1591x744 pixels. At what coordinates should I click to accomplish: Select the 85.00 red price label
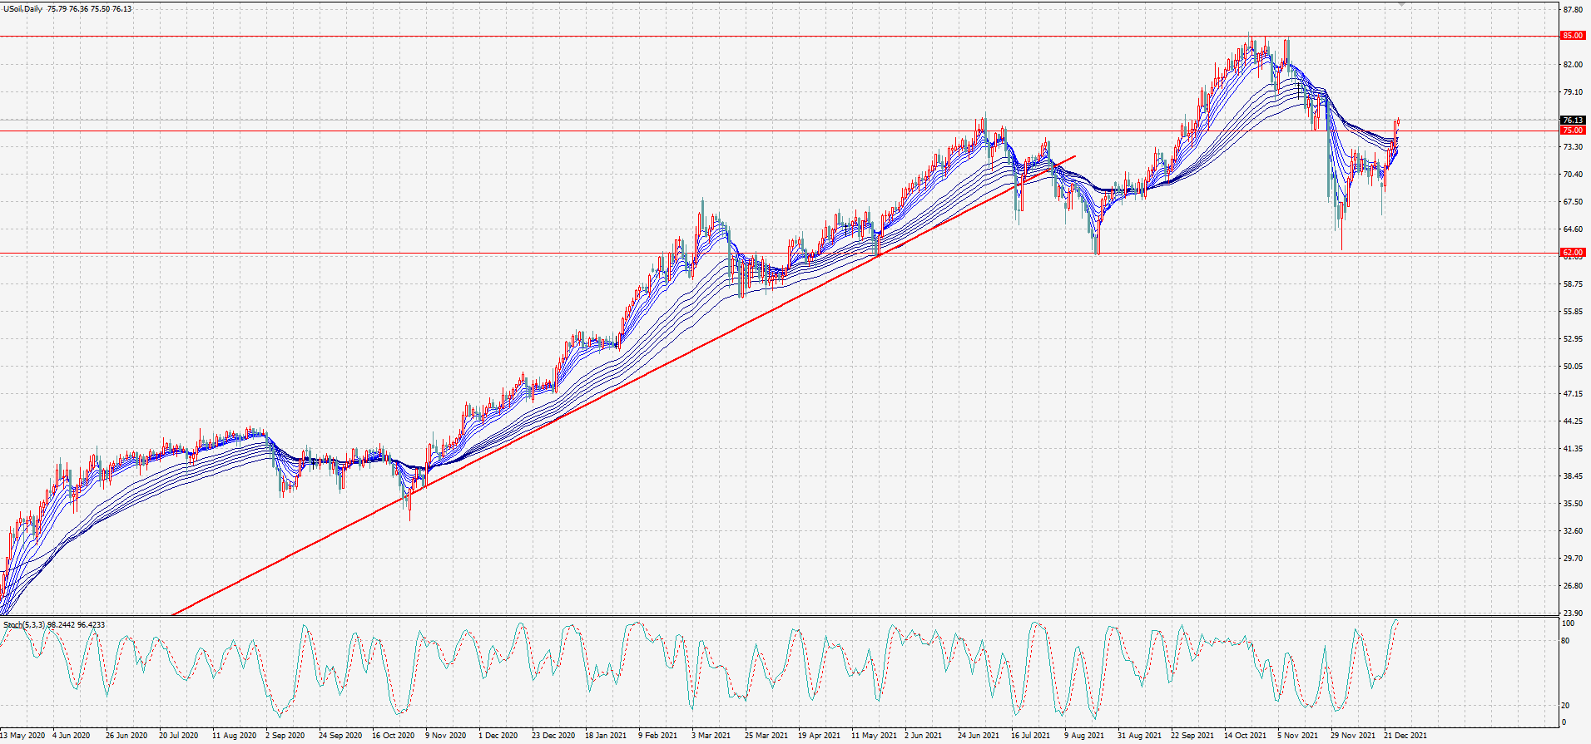tap(1573, 36)
